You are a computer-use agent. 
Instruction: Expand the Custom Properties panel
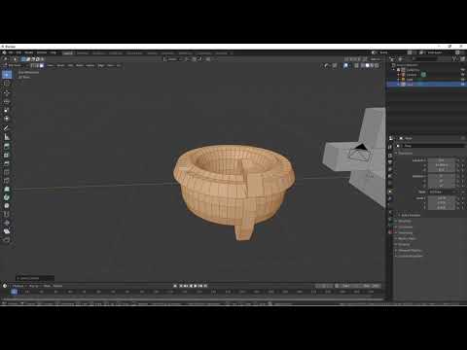click(410, 256)
